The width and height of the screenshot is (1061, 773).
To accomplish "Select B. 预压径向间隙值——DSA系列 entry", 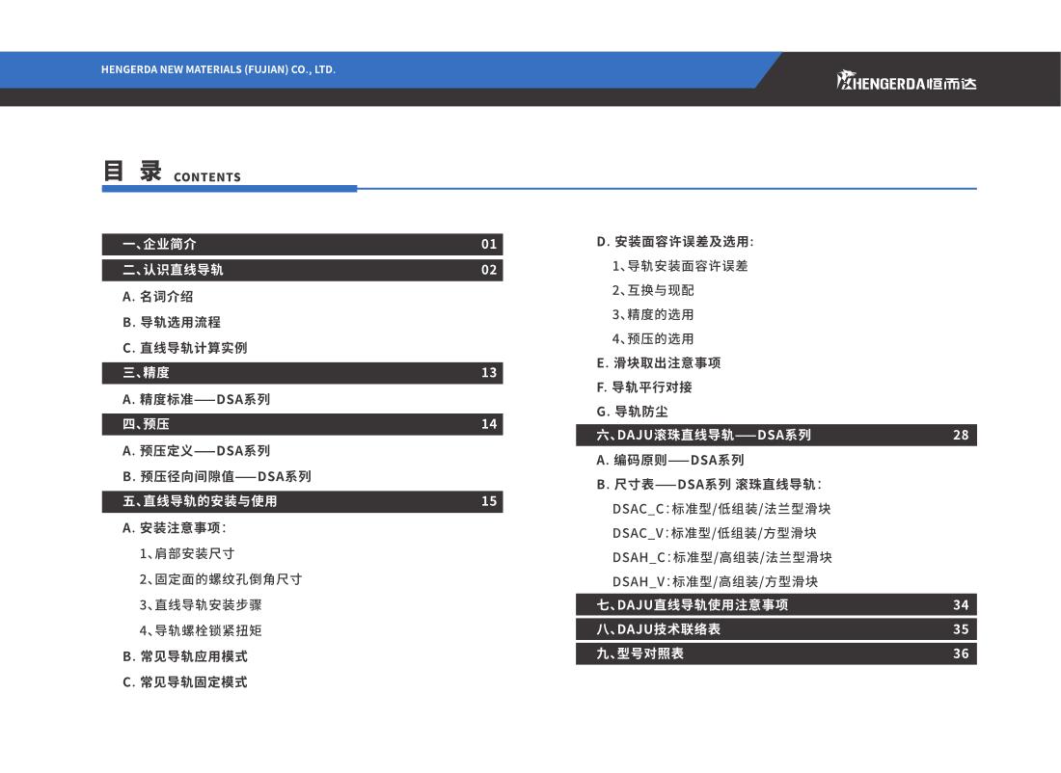I will [x=216, y=476].
